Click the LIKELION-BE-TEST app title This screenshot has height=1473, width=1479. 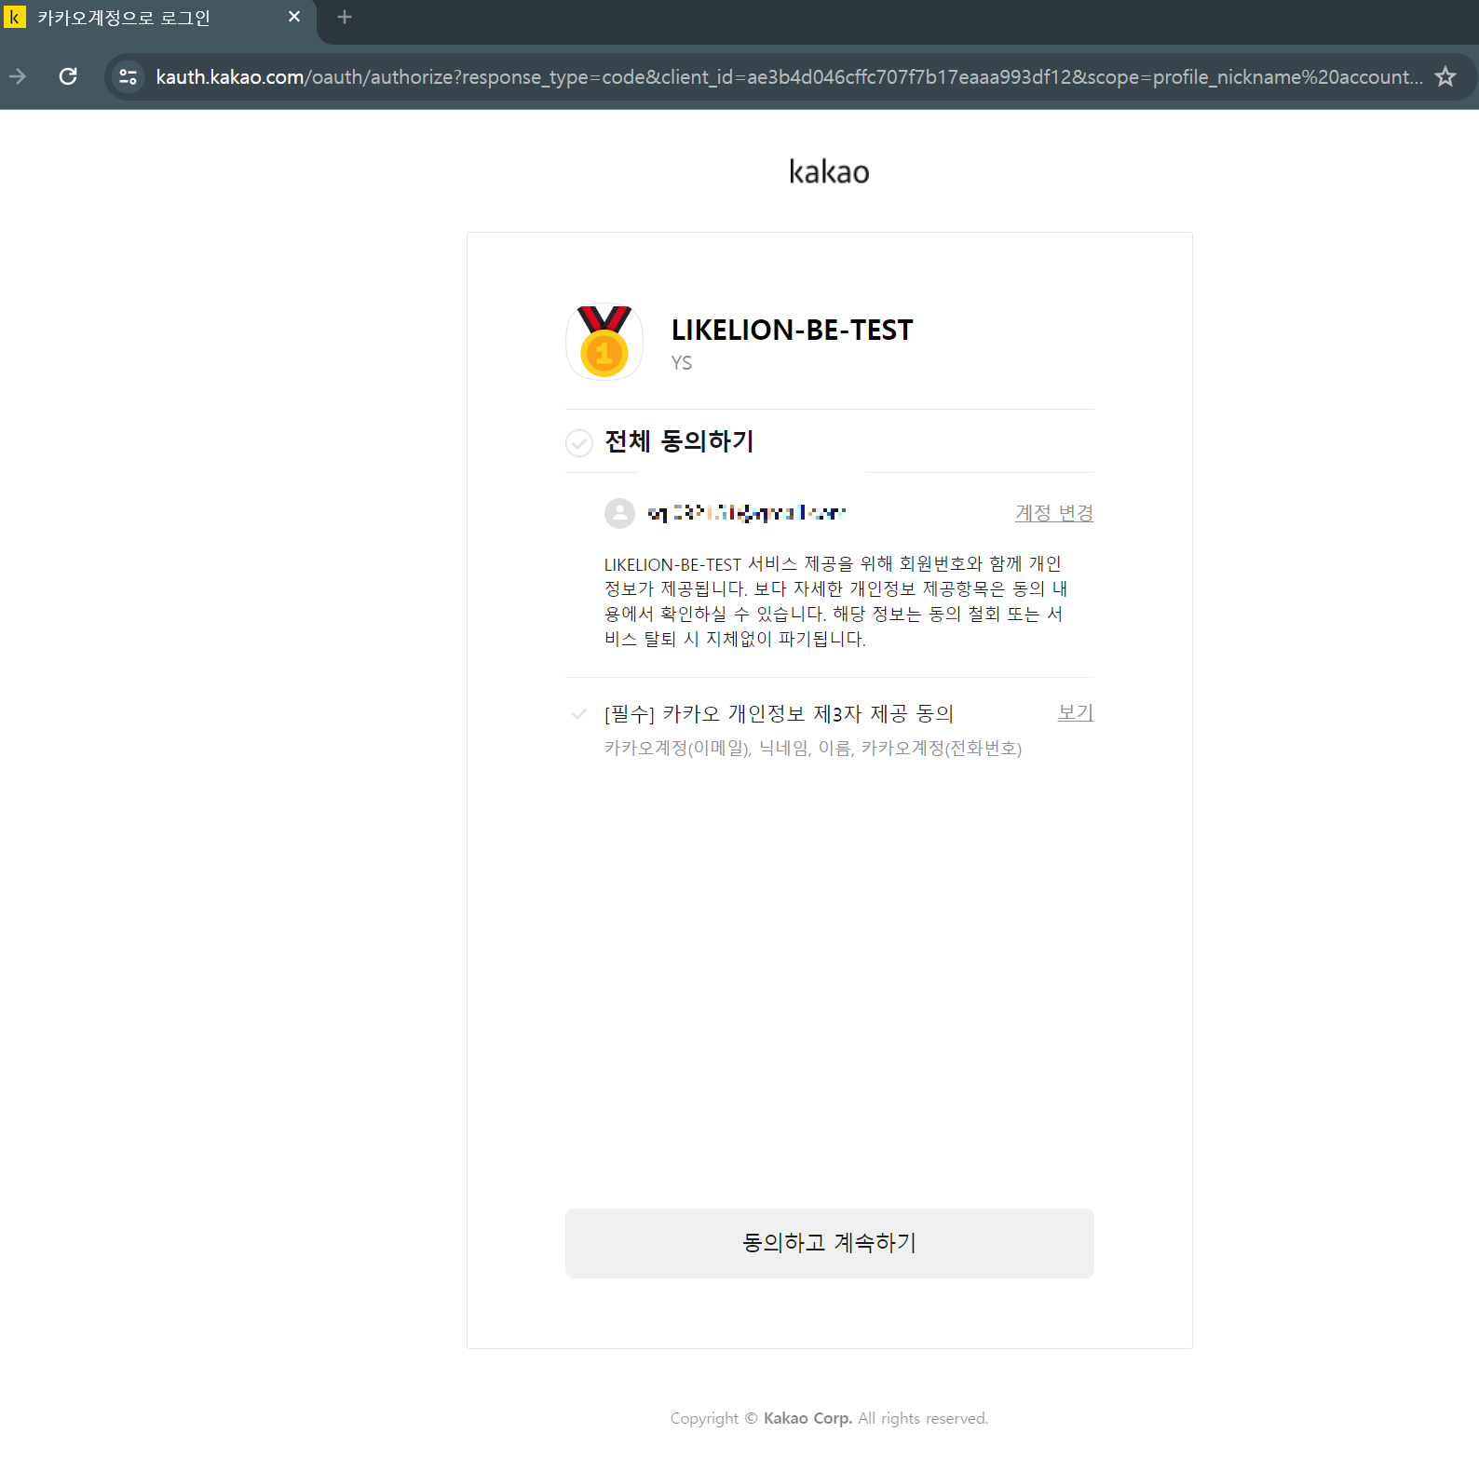792,330
